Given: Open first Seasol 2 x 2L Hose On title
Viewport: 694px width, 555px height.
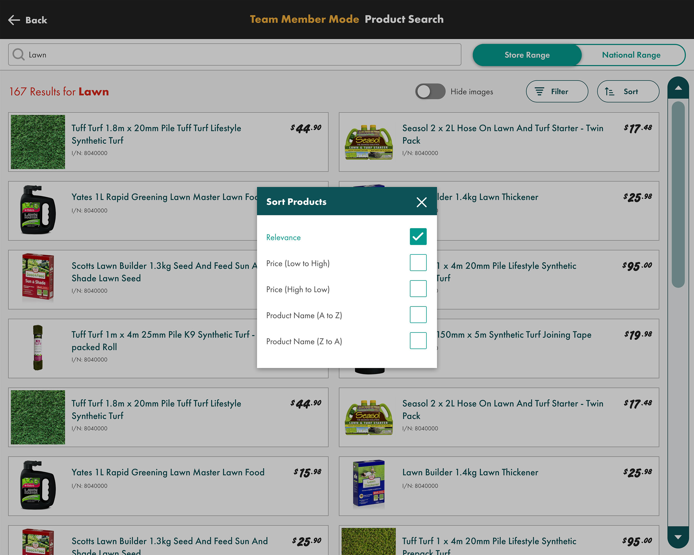Looking at the screenshot, I should (x=502, y=134).
